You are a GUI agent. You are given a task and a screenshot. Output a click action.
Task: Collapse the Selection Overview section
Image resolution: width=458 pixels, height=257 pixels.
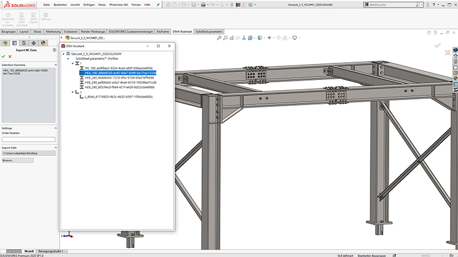tap(56, 65)
